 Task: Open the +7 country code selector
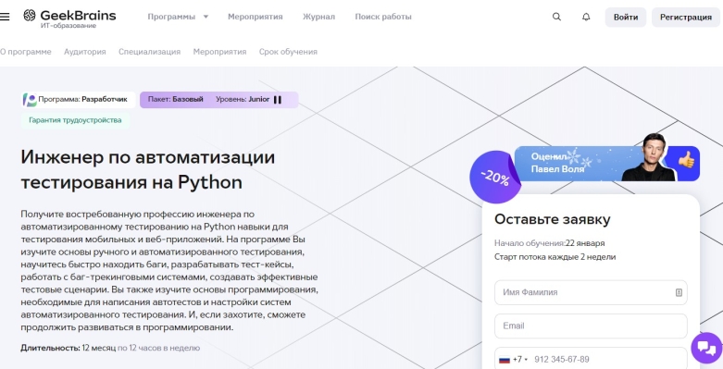(514, 360)
